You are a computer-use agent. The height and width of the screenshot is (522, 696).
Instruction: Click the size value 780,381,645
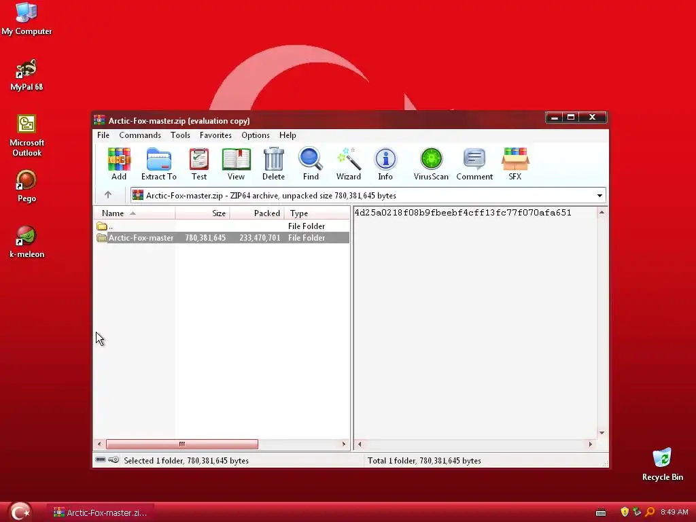click(205, 238)
